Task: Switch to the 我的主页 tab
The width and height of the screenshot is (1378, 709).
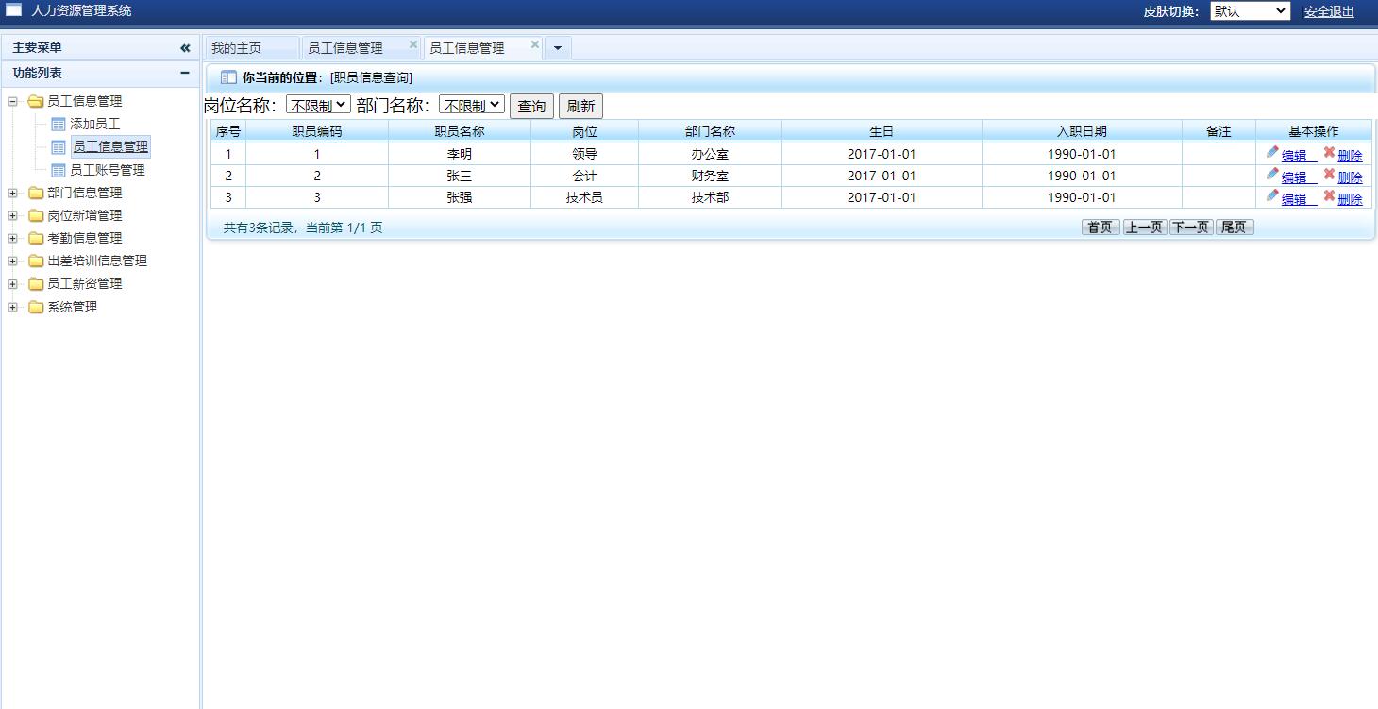Action: [x=237, y=48]
